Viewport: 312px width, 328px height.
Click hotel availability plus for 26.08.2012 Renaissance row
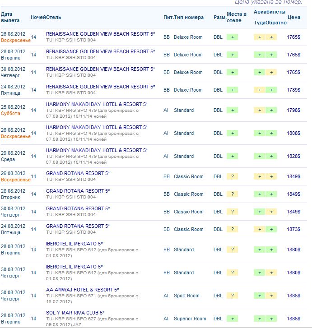pyautogui.click(x=232, y=37)
